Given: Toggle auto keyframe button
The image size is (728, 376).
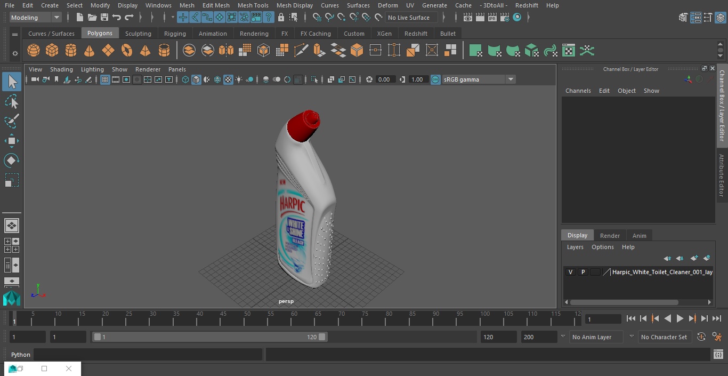Looking at the screenshot, I should tap(701, 337).
